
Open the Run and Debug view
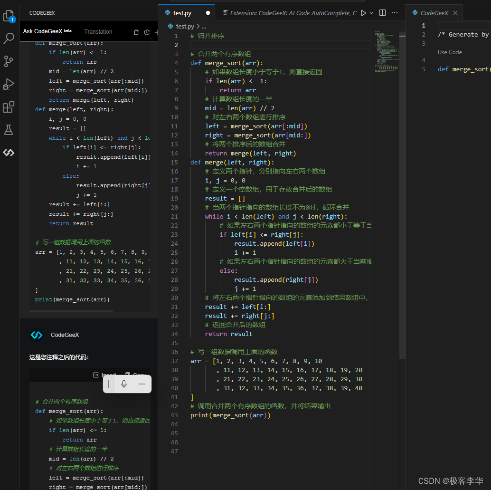tap(9, 84)
